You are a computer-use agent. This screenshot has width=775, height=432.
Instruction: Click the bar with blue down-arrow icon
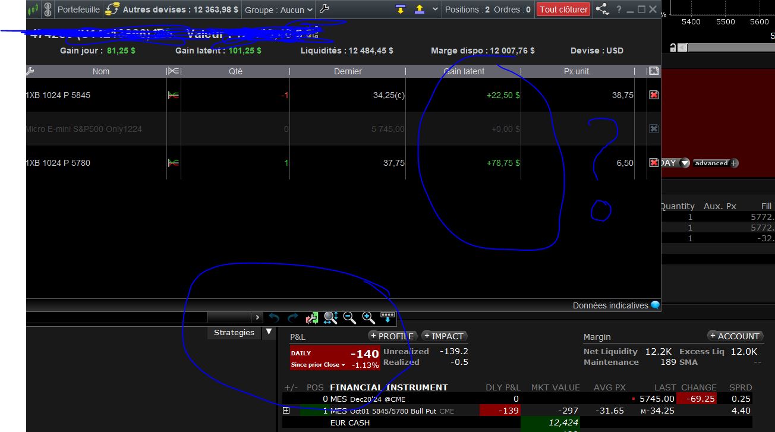pos(387,318)
